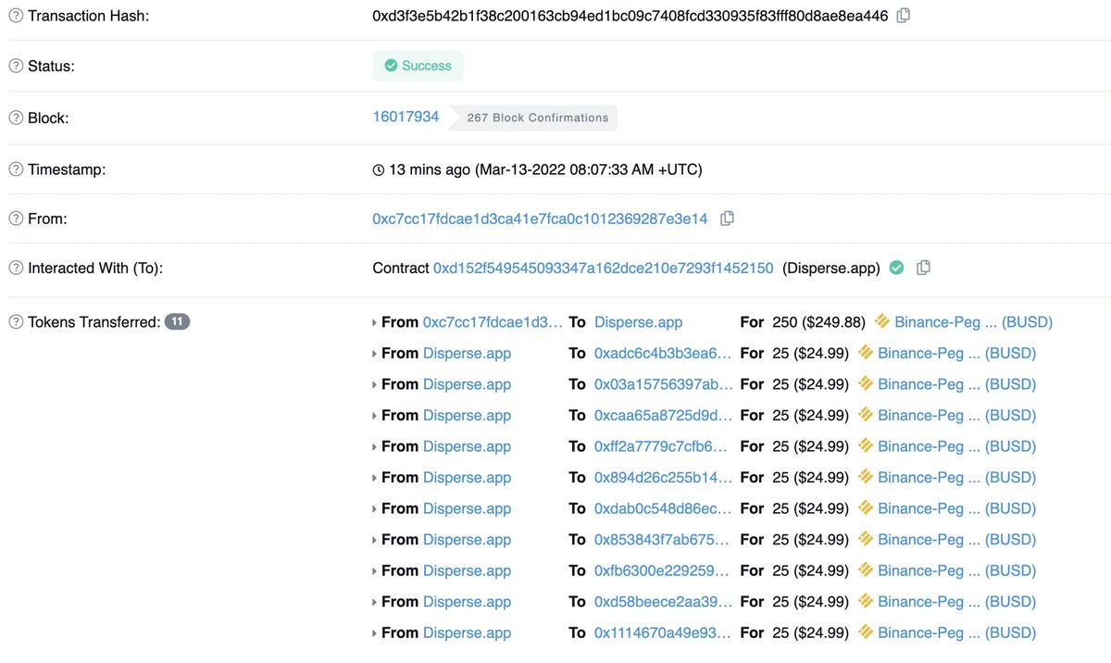The width and height of the screenshot is (1111, 663).
Task: Expand the transfer row to 0x894d26c255b14
Action: point(374,478)
